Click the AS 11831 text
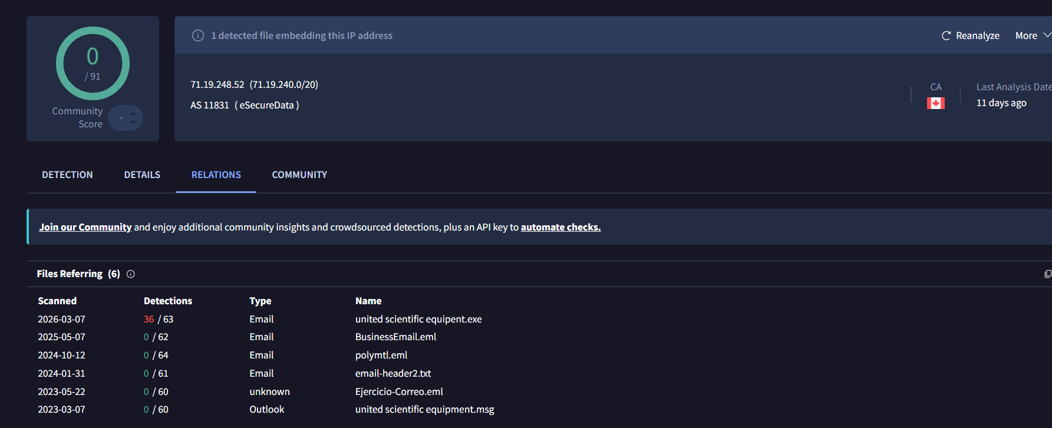The image size is (1052, 428). pos(210,105)
